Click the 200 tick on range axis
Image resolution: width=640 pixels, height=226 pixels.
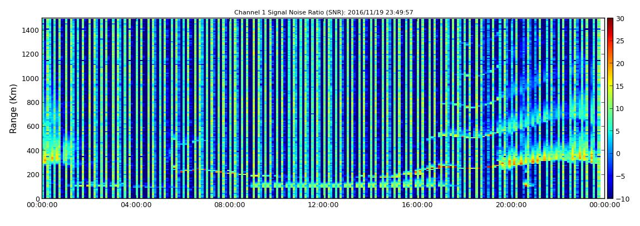(33, 174)
